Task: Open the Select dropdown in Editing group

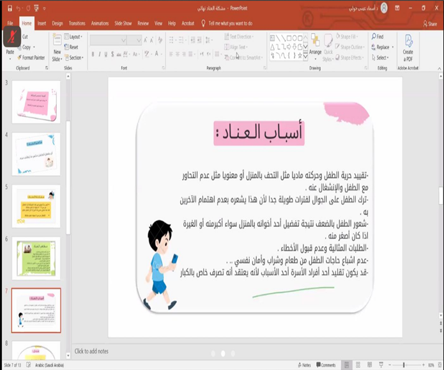Action: click(382, 58)
